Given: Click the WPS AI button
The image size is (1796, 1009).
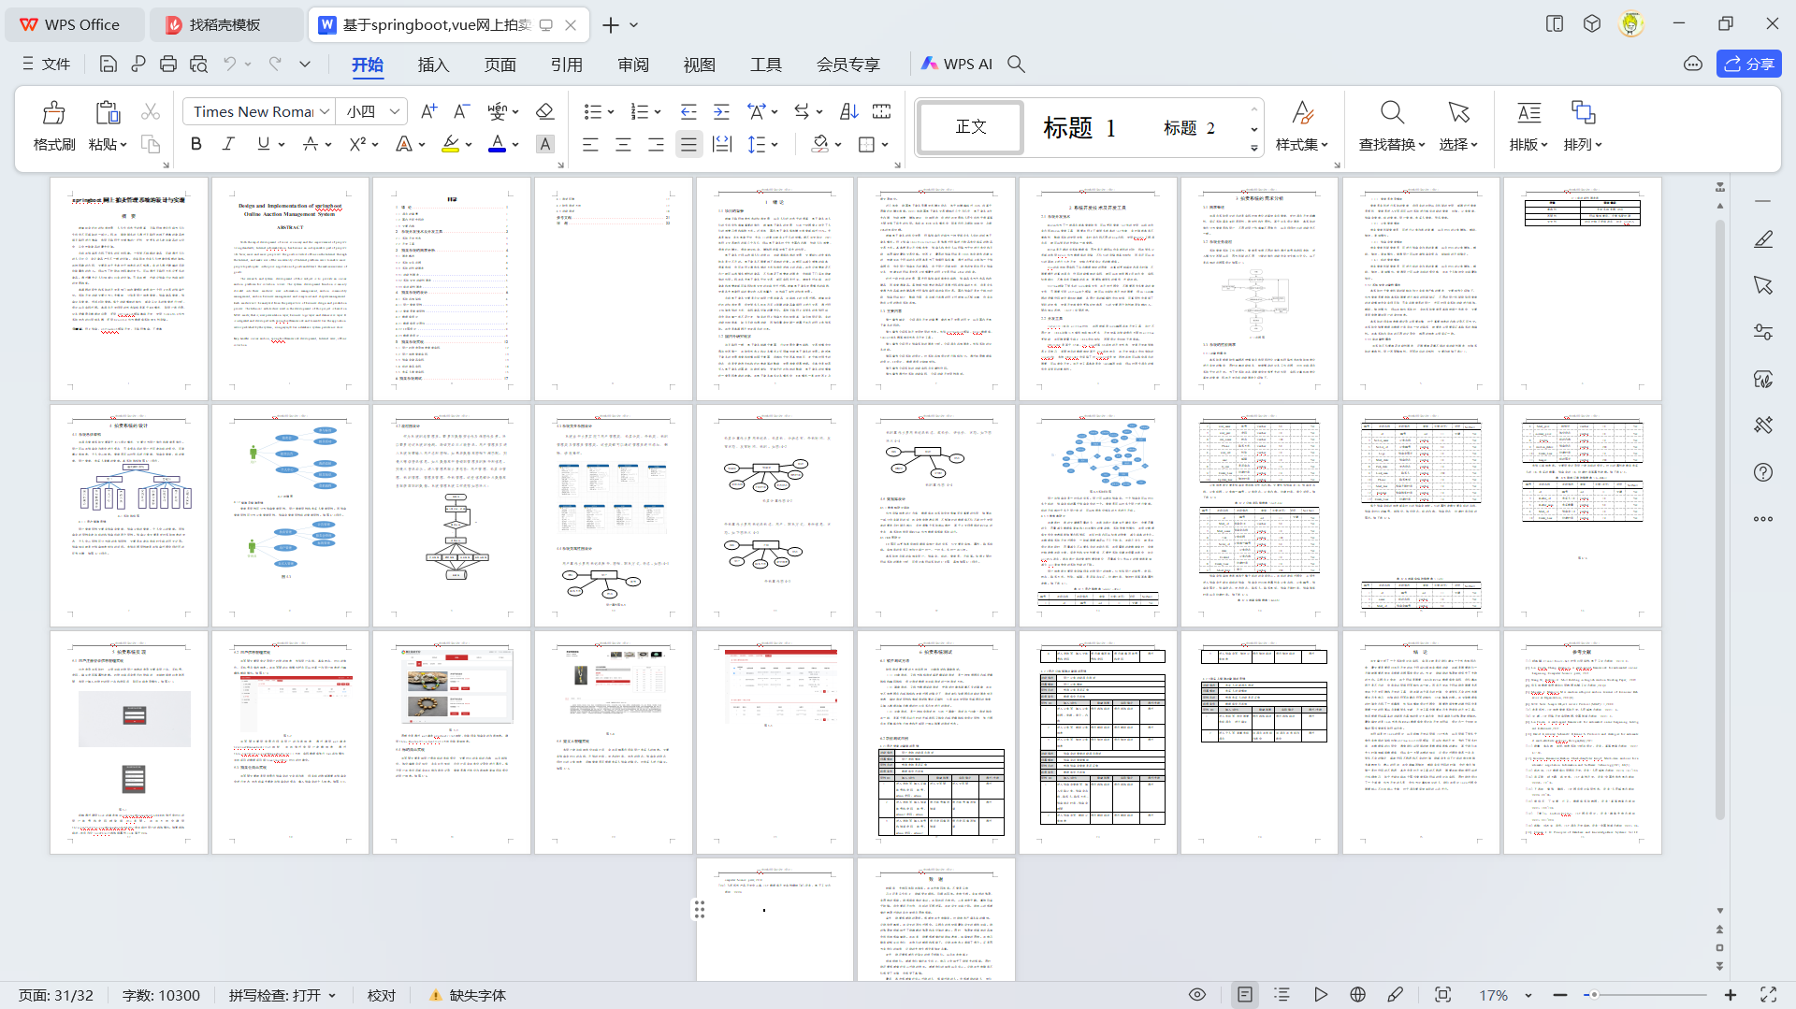Looking at the screenshot, I should pyautogui.click(x=956, y=64).
